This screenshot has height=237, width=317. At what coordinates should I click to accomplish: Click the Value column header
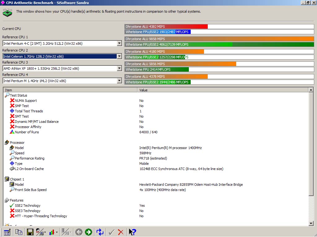point(223,90)
